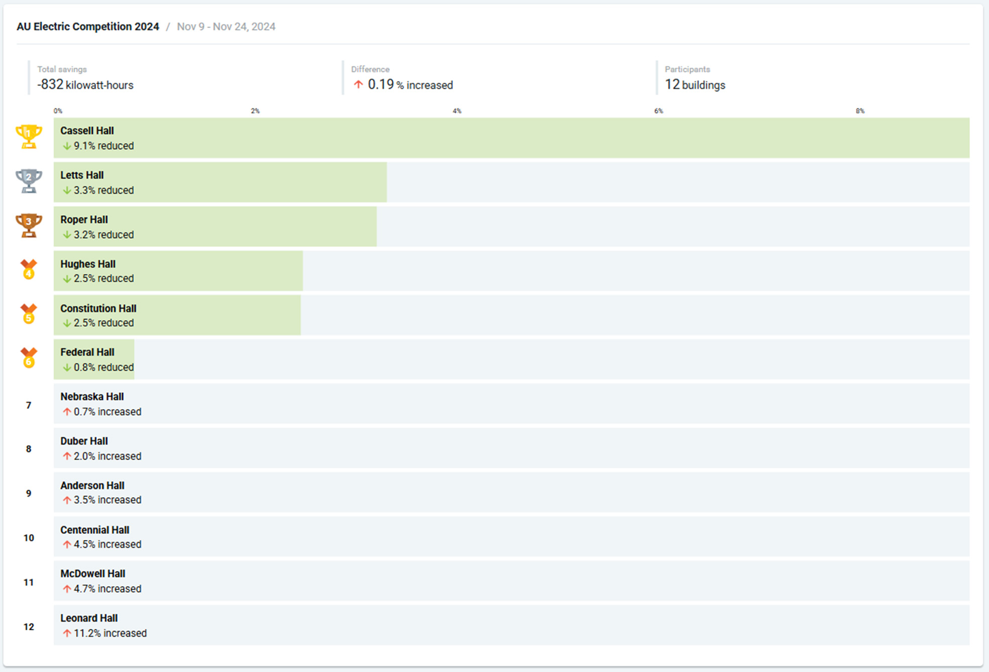Click the silver second-place trophy icon
Image resolution: width=989 pixels, height=672 pixels.
coord(29,181)
